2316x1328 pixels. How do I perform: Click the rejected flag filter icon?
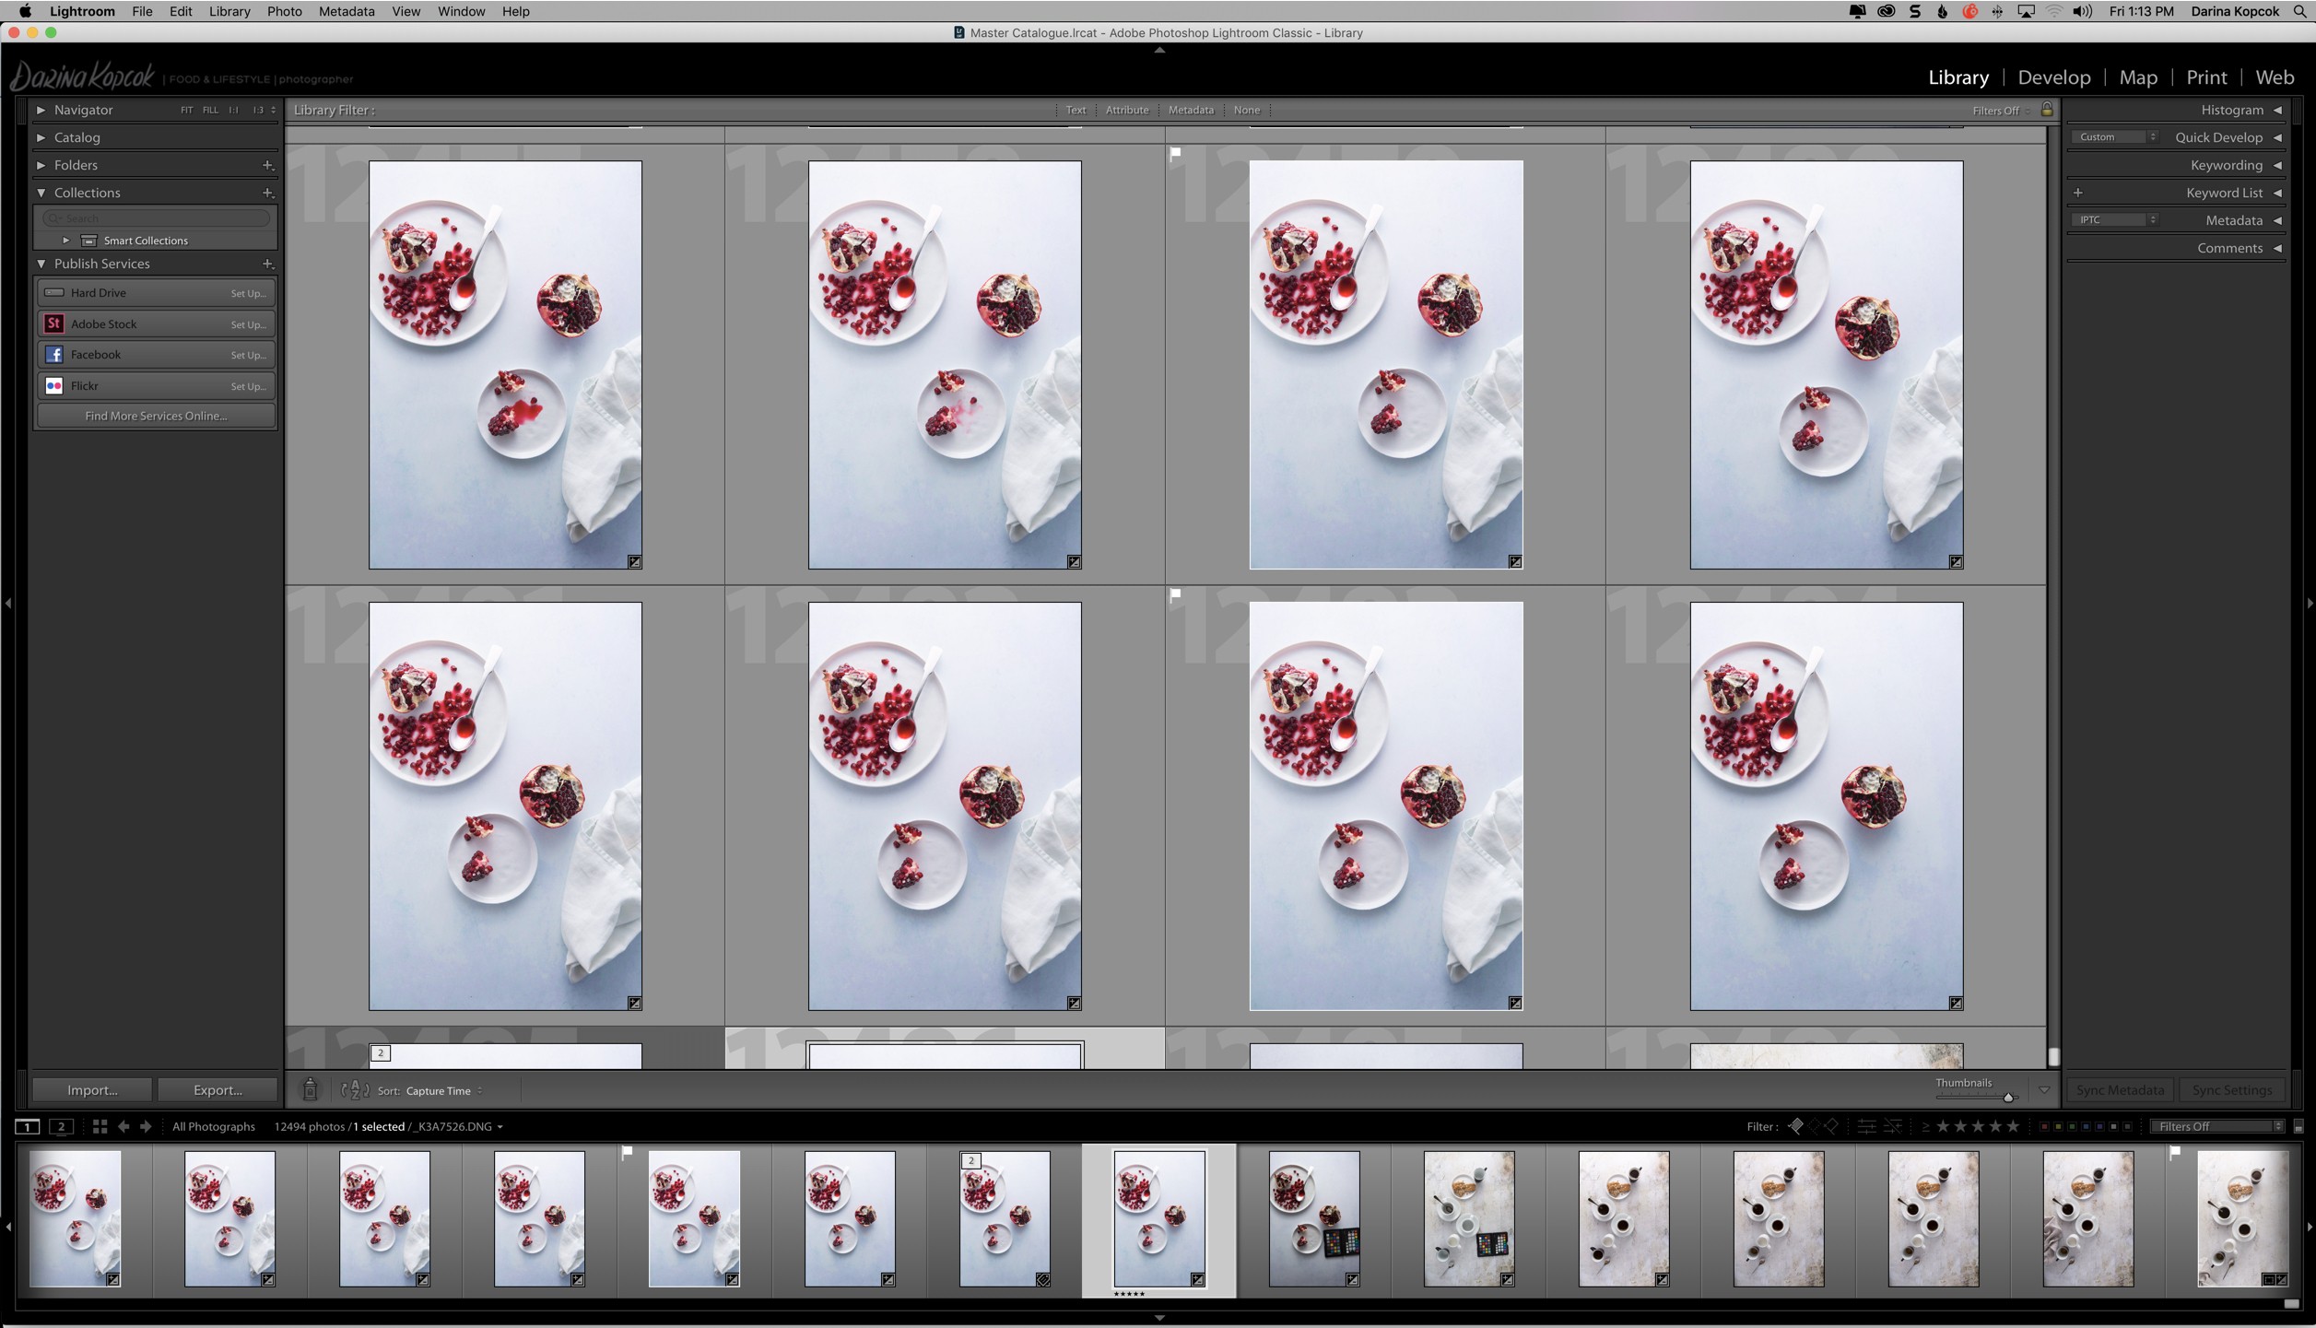click(1832, 1125)
